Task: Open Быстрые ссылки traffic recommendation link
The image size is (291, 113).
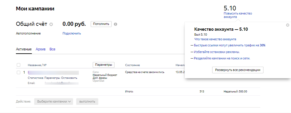Action: 230,45
